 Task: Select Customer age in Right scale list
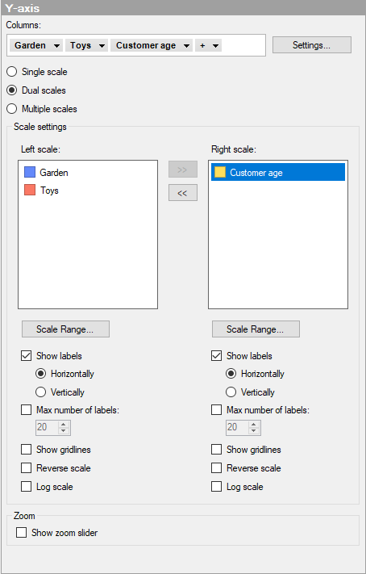[x=278, y=173]
